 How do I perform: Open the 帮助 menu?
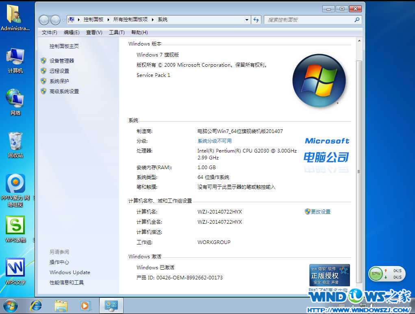(x=139, y=32)
